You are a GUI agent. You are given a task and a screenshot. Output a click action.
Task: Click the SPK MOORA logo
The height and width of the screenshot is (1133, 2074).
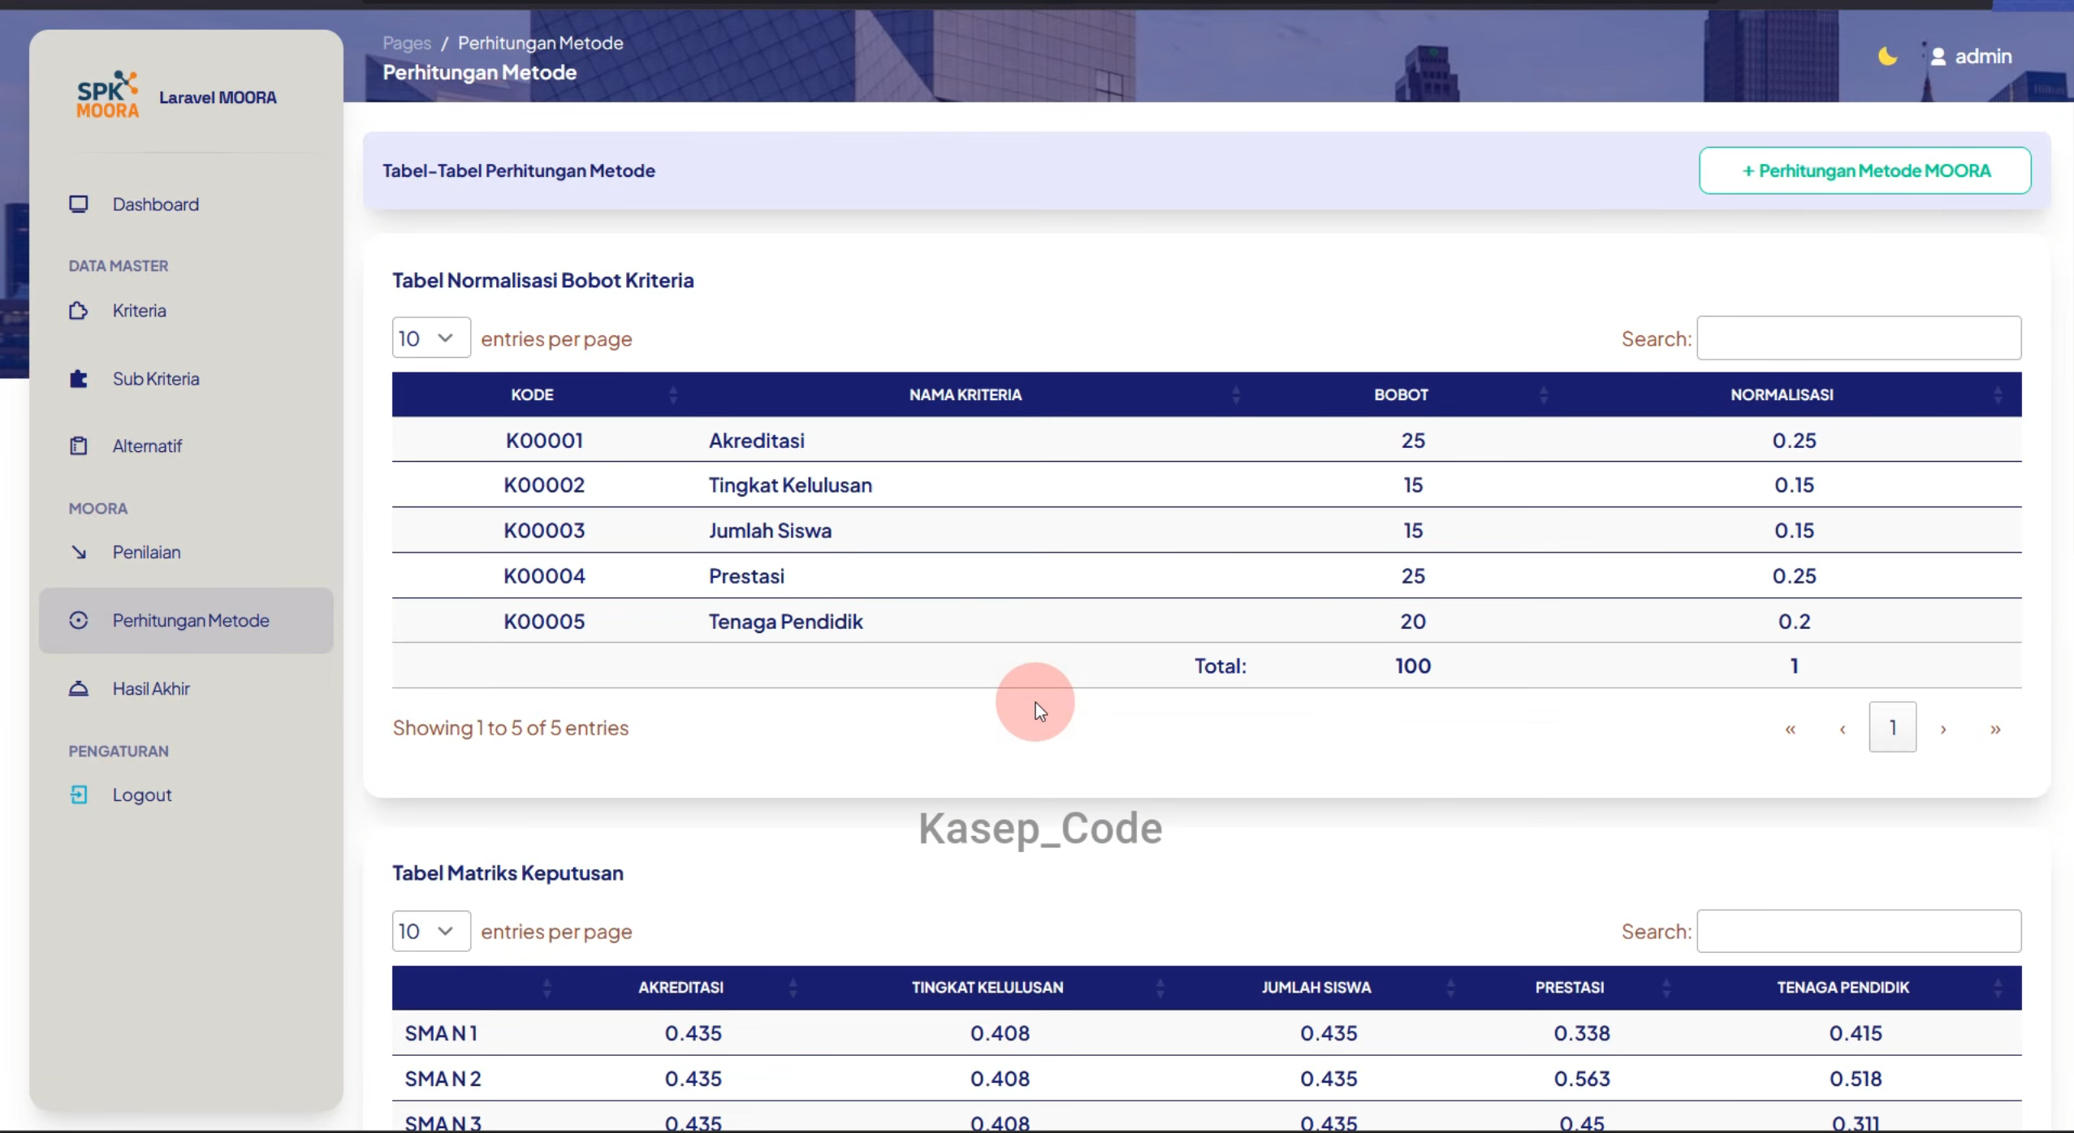[x=107, y=95]
